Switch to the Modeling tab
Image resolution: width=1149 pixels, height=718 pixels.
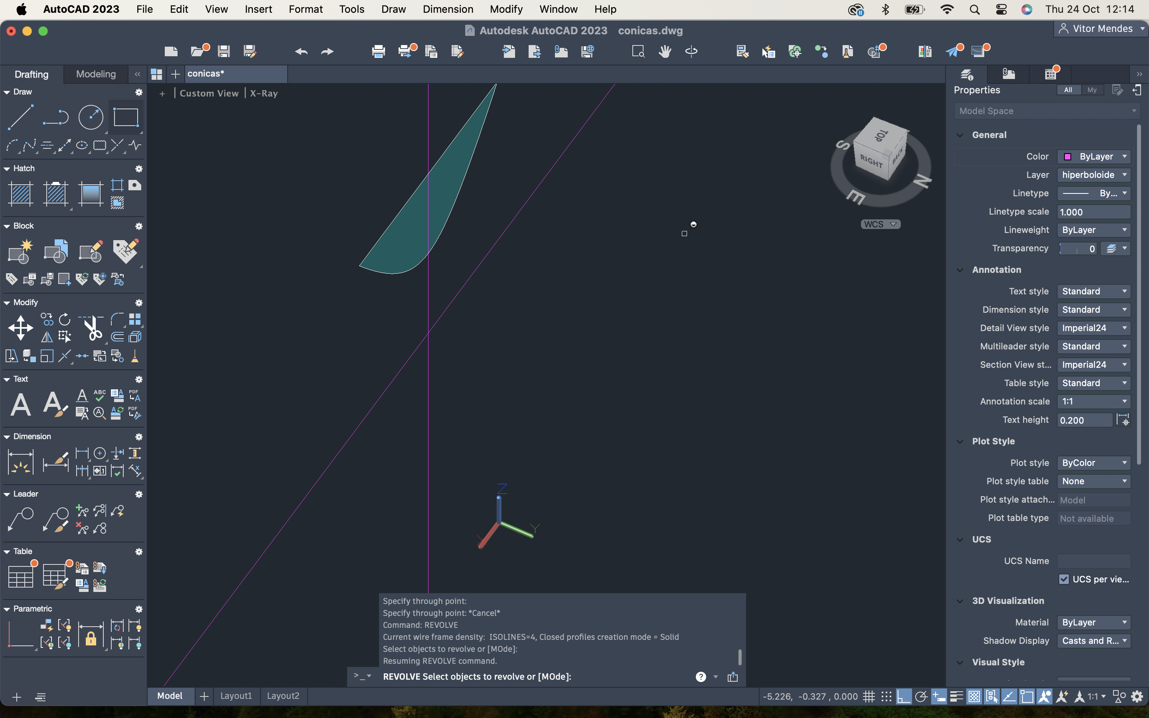[x=95, y=74]
